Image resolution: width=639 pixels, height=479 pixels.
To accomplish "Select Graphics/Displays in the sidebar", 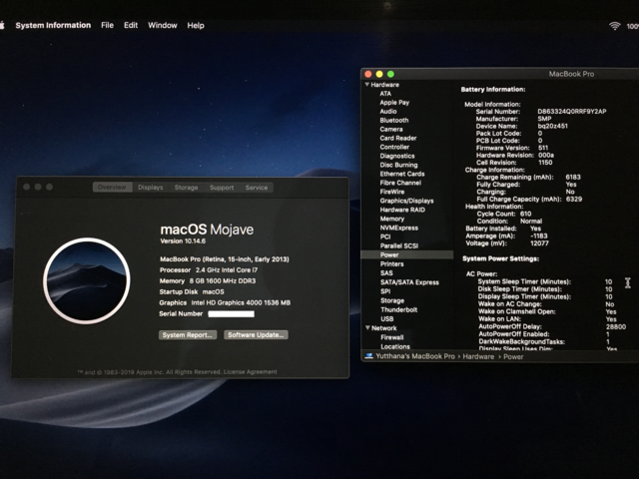I will pos(406,201).
